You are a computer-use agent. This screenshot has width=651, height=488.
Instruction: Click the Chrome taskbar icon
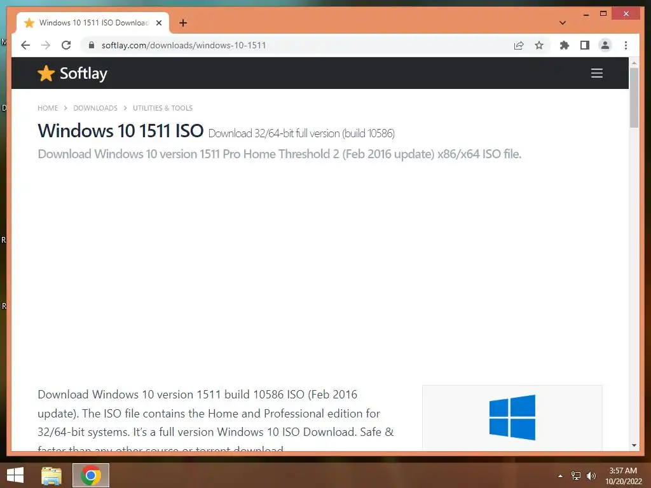91,475
